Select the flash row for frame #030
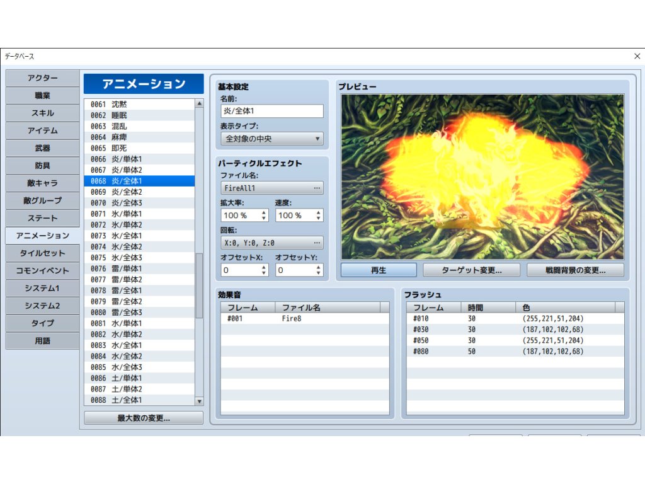This screenshot has width=645, height=484. [x=515, y=330]
